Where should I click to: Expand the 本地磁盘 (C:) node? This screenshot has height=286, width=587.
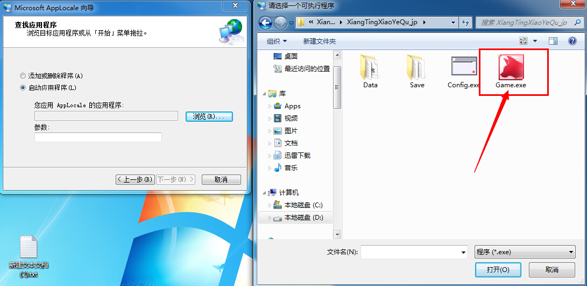(270, 205)
